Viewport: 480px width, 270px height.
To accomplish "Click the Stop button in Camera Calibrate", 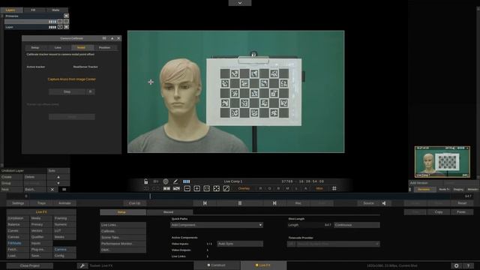I will 67,91.
